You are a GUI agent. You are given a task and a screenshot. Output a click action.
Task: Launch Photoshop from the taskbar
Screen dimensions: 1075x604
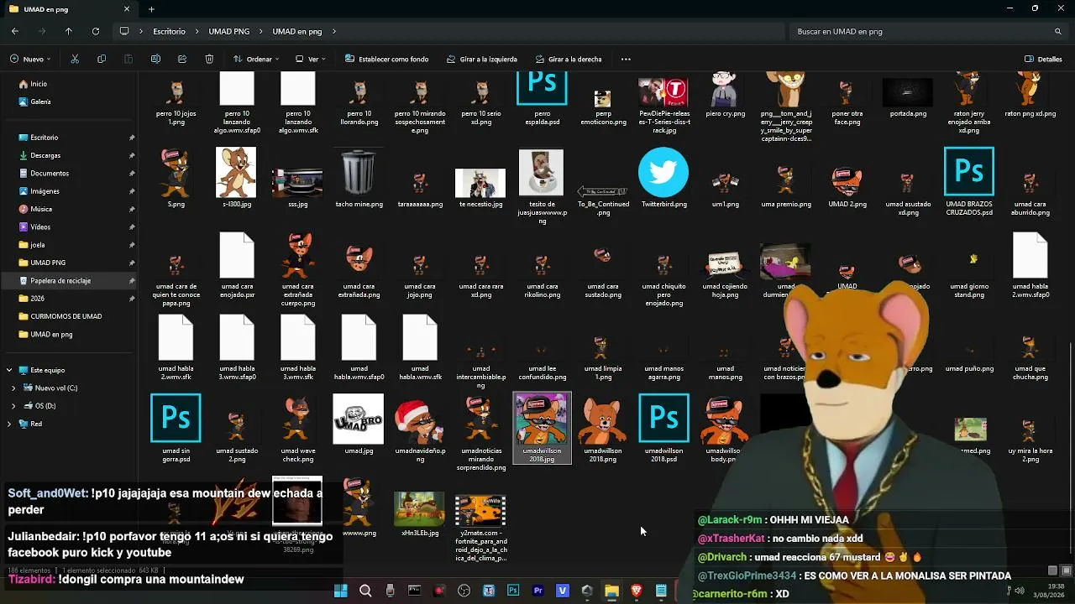click(x=513, y=591)
